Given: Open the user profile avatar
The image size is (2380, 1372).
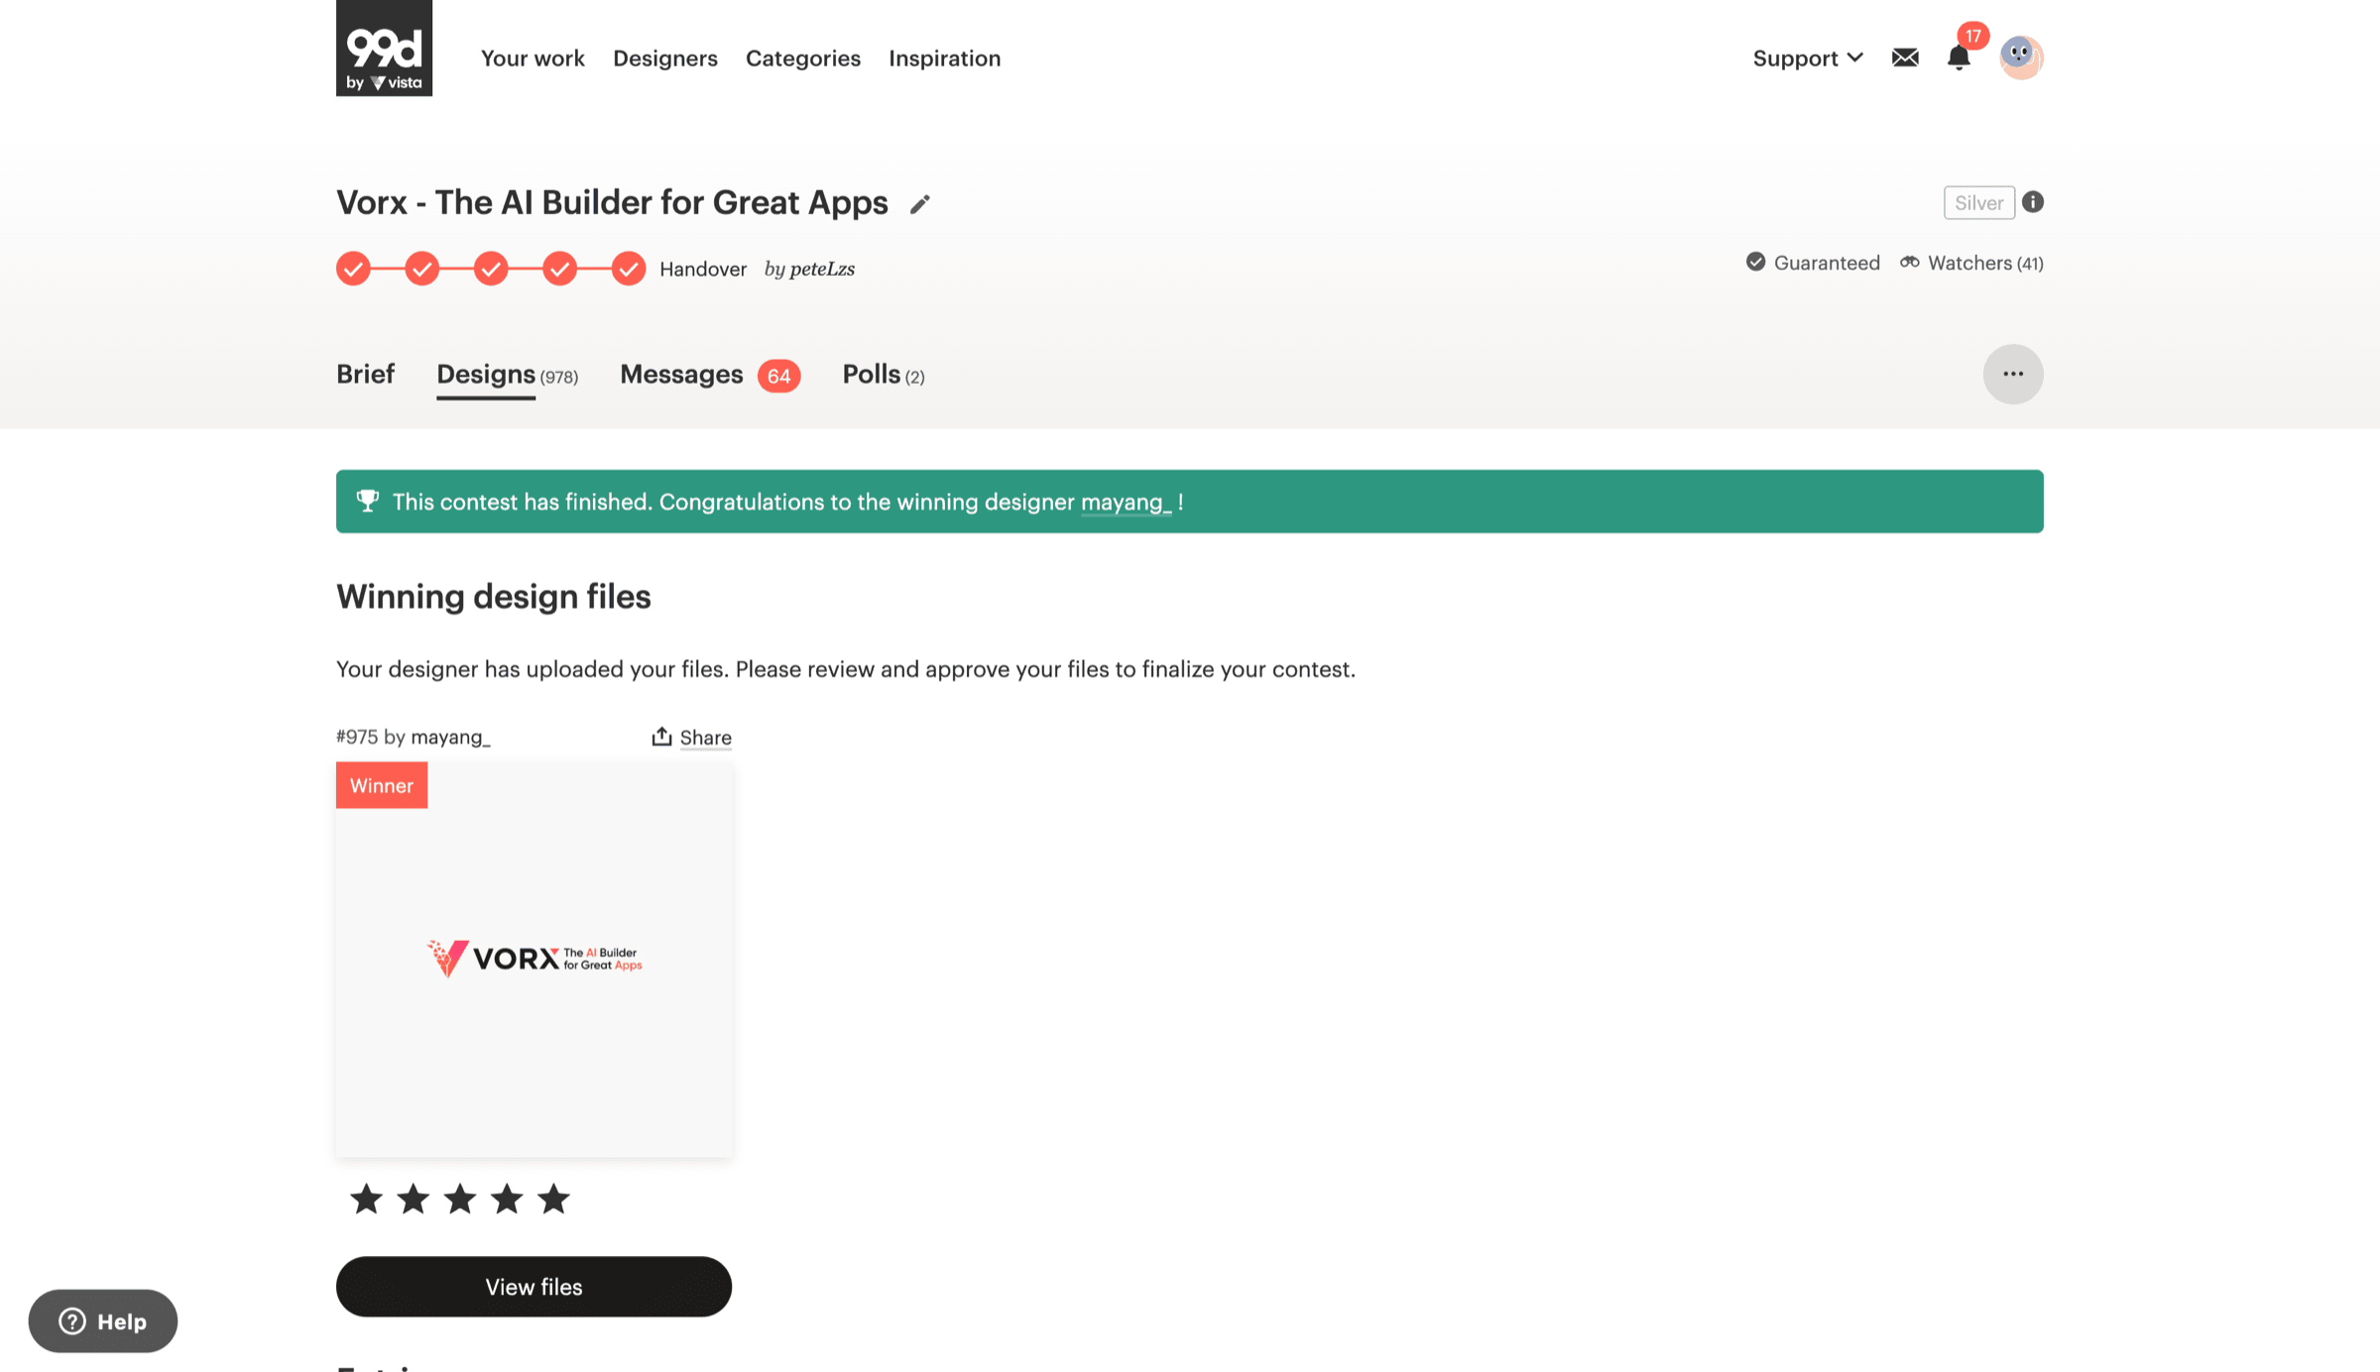Looking at the screenshot, I should pos(2021,57).
